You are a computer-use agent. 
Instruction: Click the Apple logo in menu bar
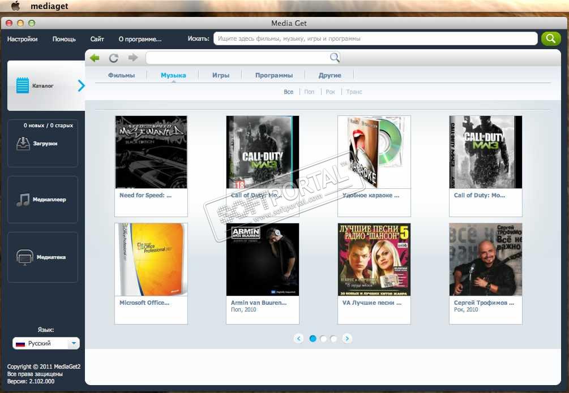(15, 6)
